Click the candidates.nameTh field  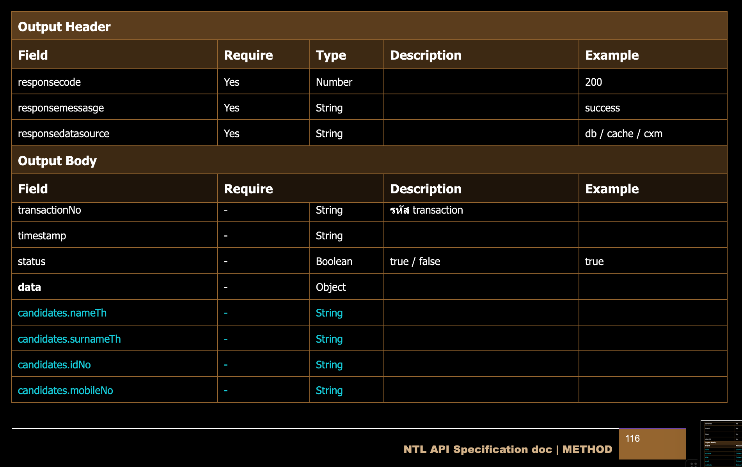[x=62, y=313]
